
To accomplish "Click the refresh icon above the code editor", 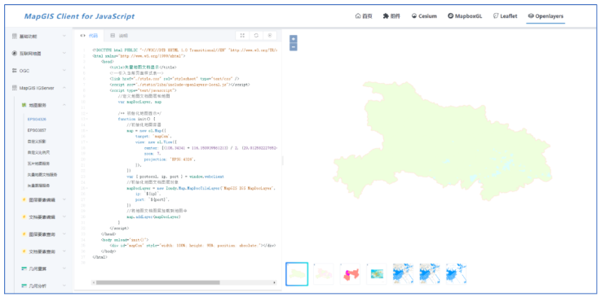I will [x=256, y=35].
